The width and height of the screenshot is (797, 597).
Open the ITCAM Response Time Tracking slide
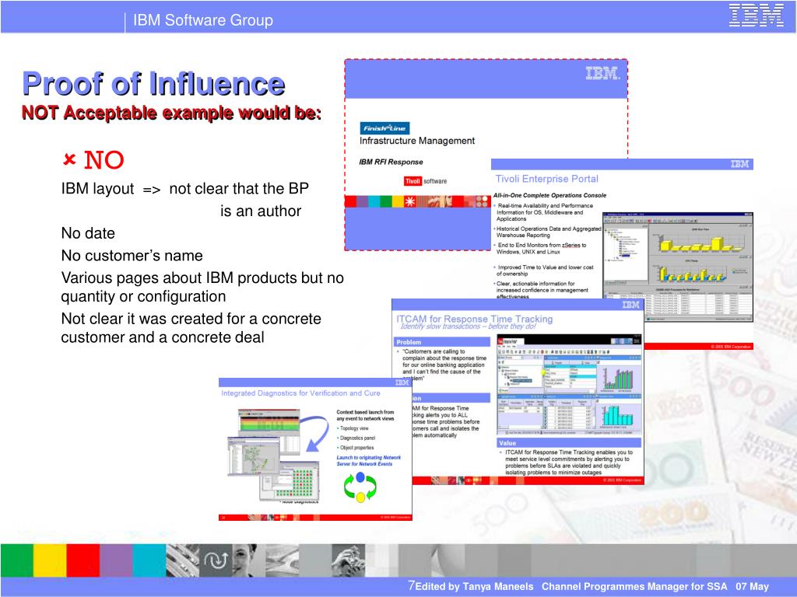(x=518, y=392)
